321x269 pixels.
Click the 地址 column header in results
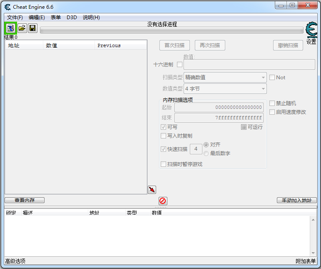[24, 45]
